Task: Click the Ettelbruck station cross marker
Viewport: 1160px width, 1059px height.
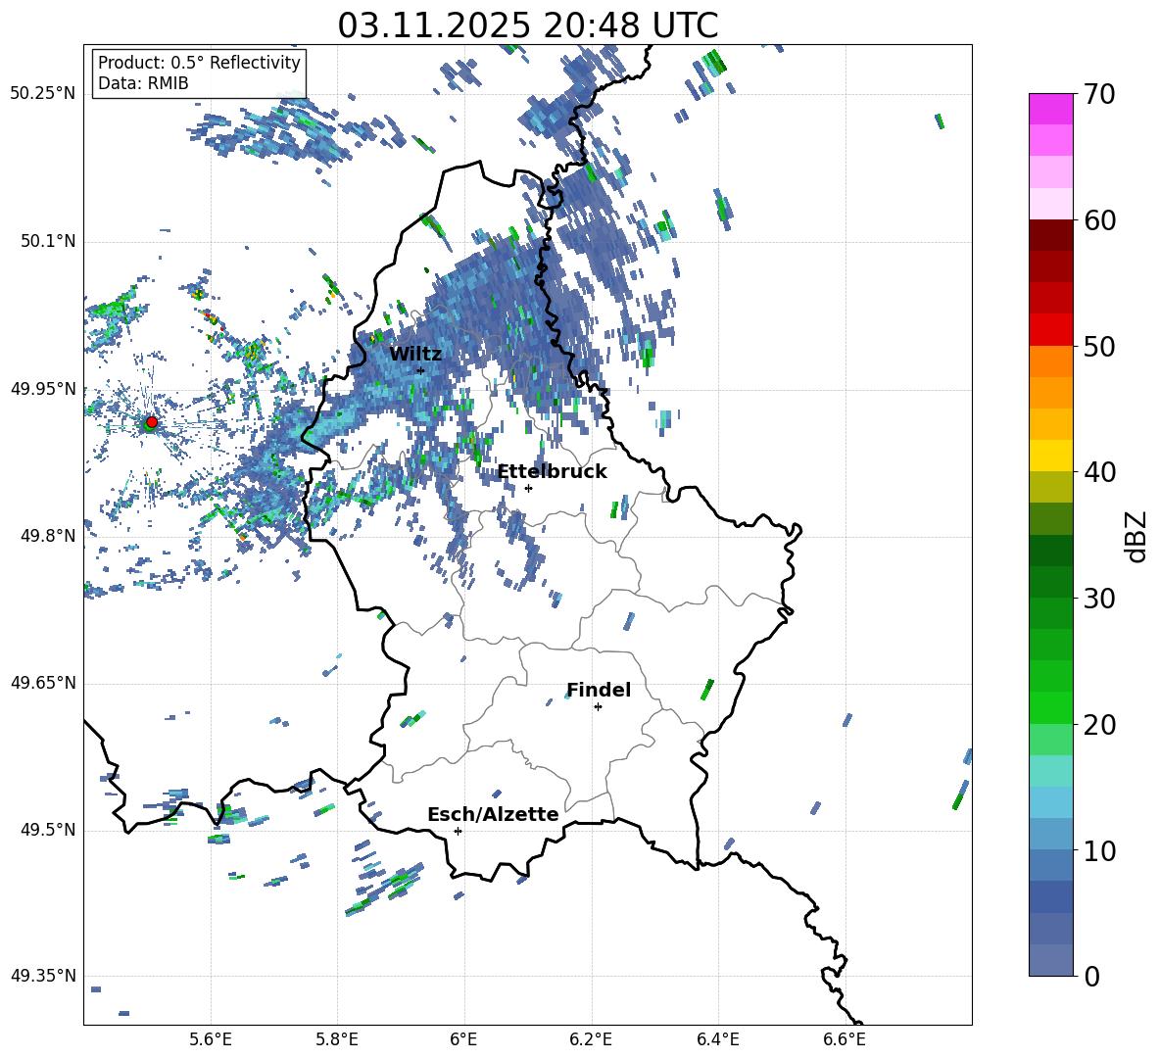Action: point(528,488)
